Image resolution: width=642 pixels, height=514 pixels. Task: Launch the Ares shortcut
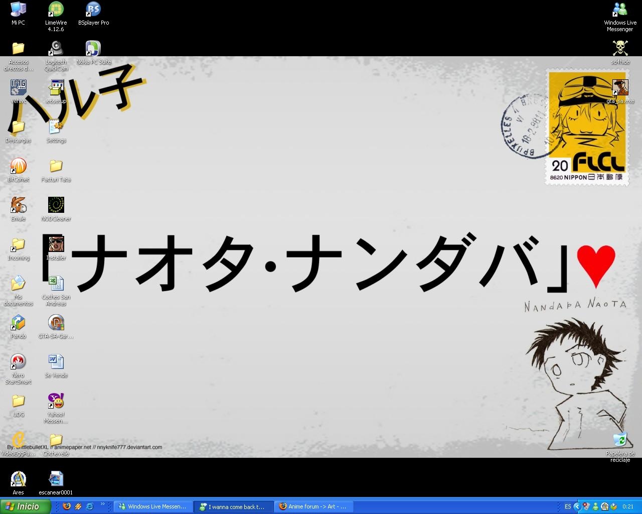tap(18, 483)
